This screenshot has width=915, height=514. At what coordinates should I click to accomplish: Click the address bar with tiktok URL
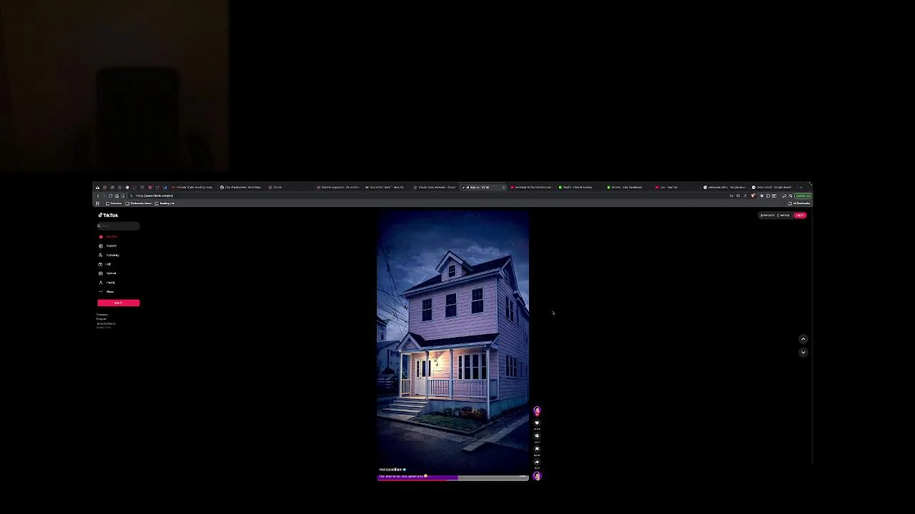point(429,196)
